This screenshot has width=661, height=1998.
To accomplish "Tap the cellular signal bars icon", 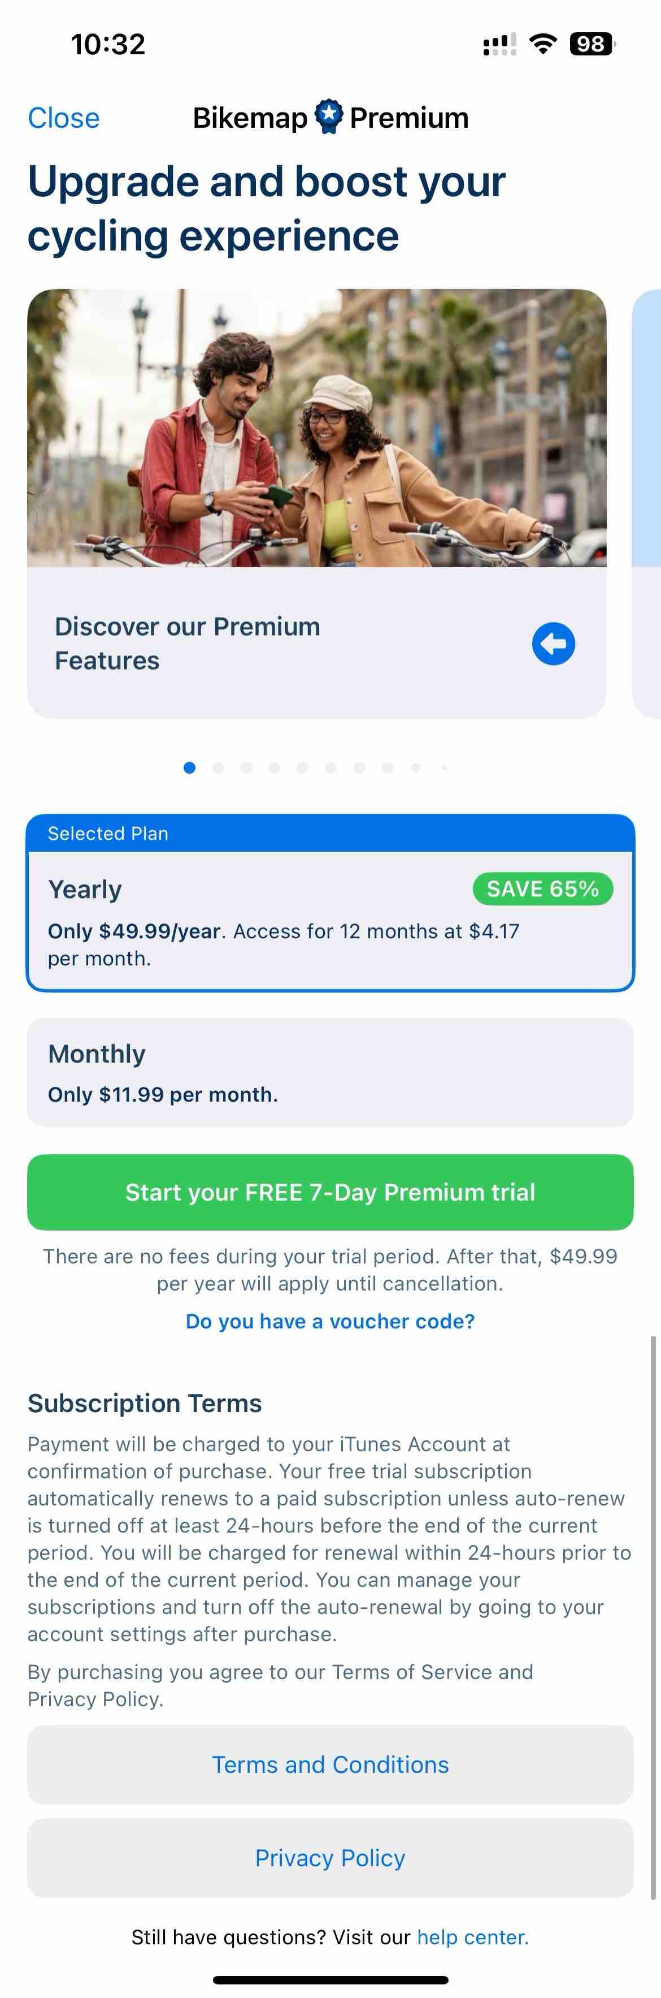I will pos(500,44).
